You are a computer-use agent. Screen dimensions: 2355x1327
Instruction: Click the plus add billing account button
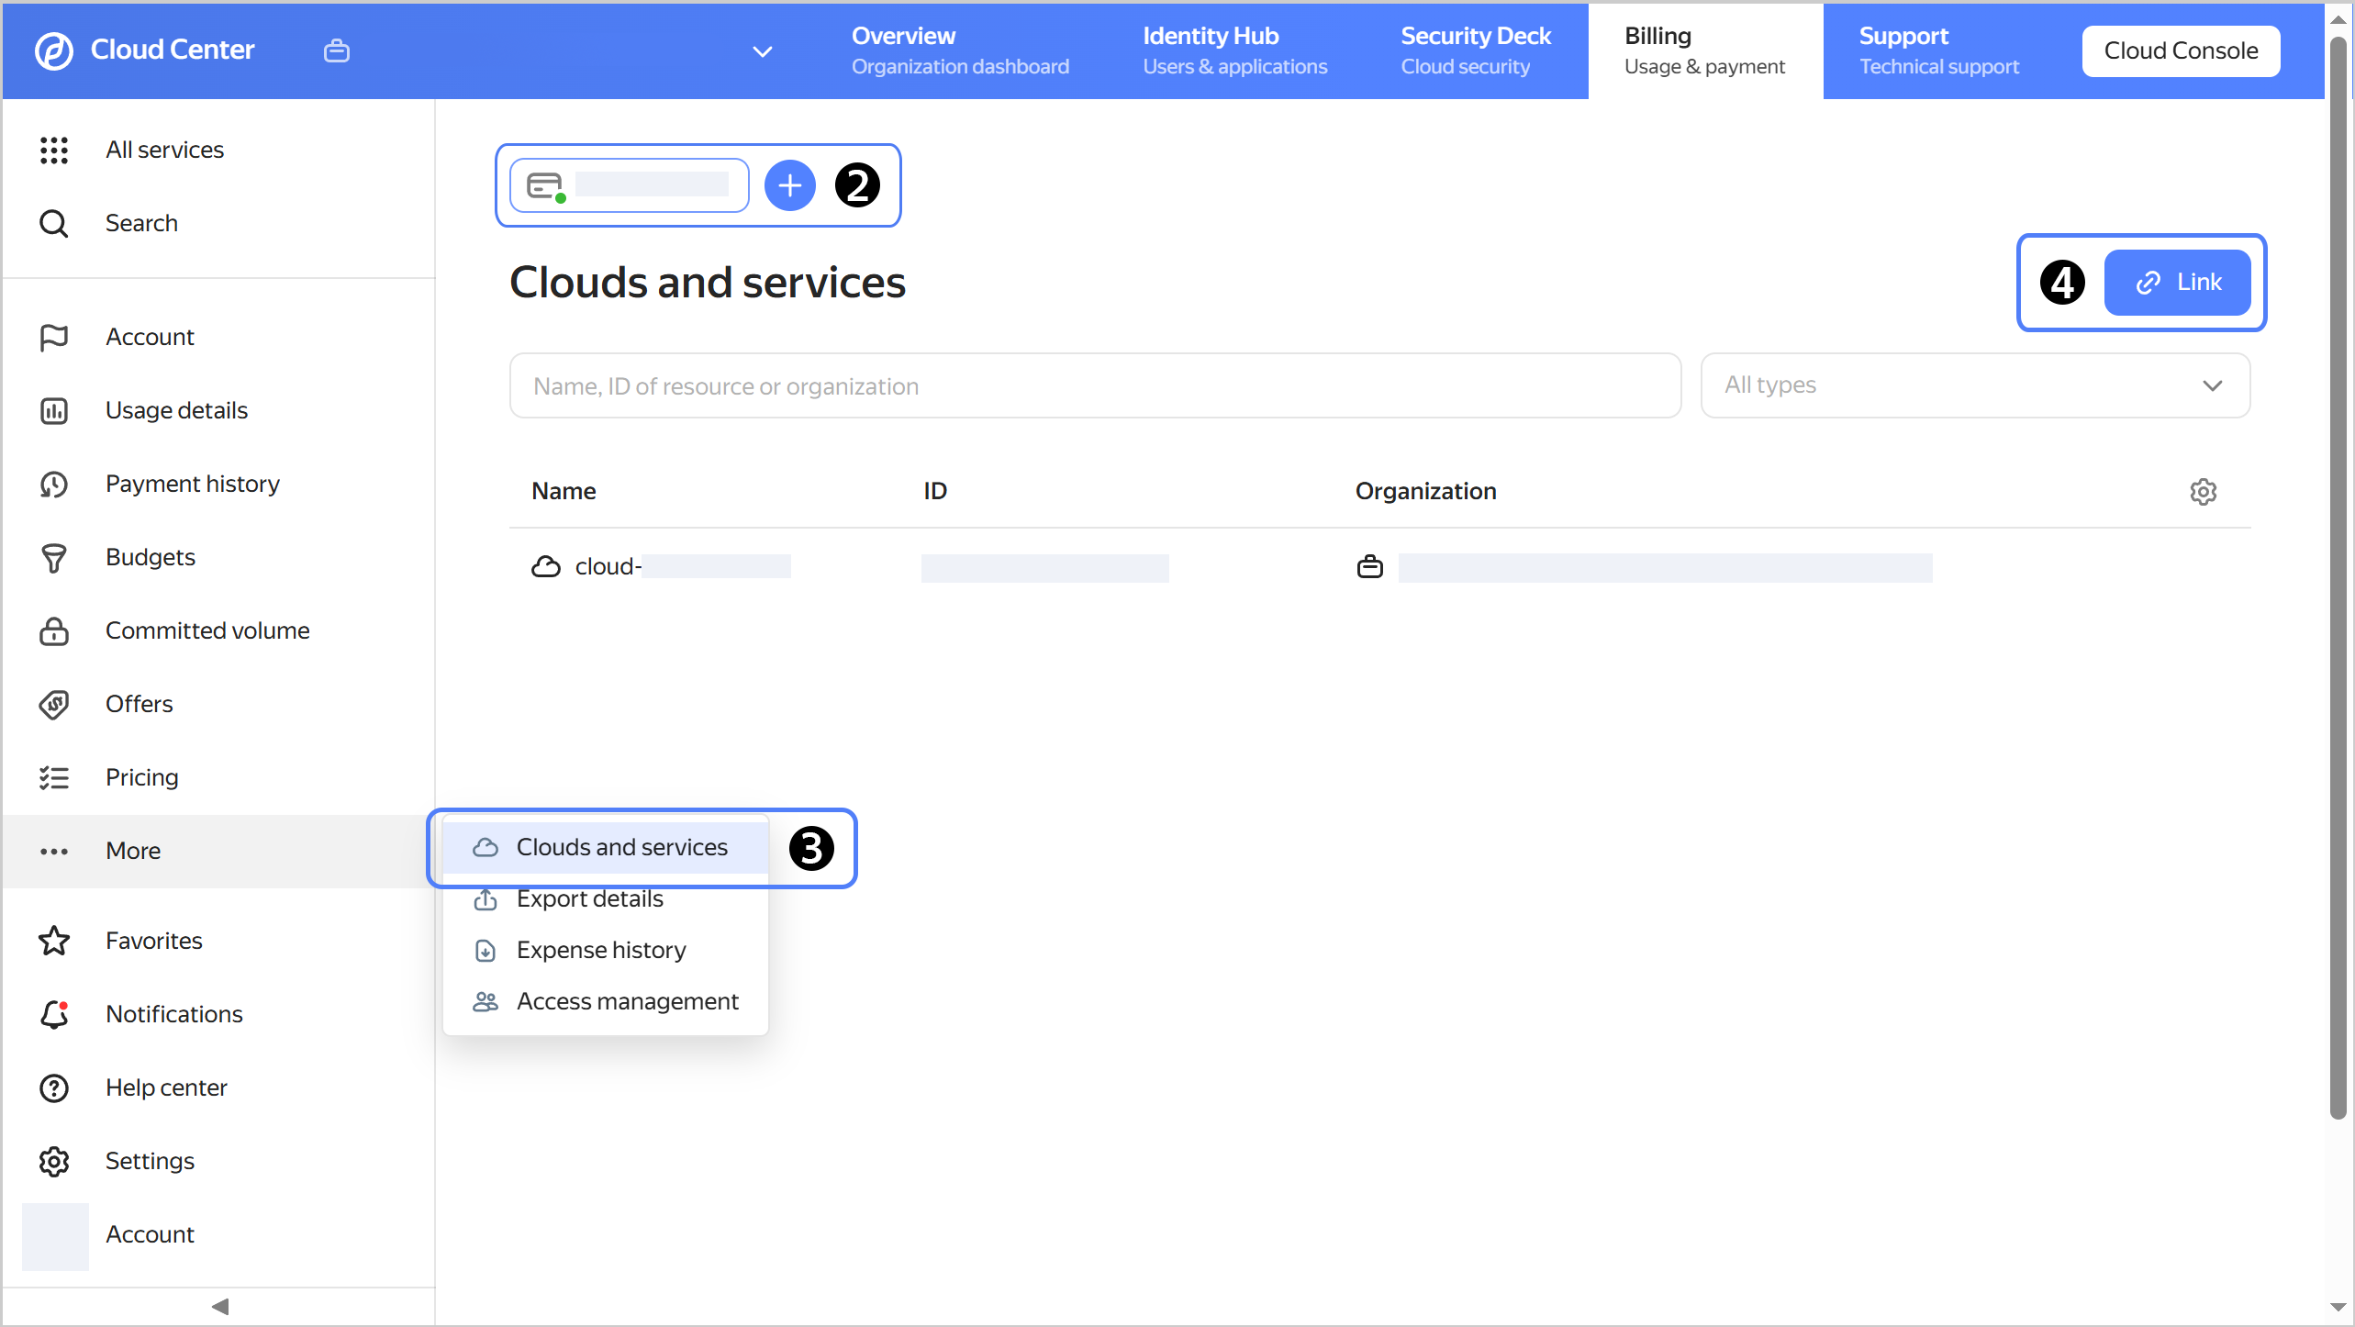point(789,186)
